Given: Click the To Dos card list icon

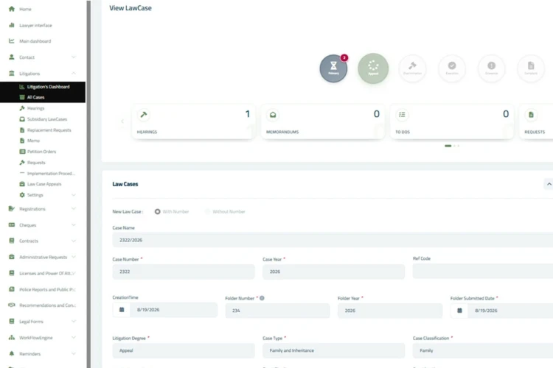Looking at the screenshot, I should tap(402, 115).
